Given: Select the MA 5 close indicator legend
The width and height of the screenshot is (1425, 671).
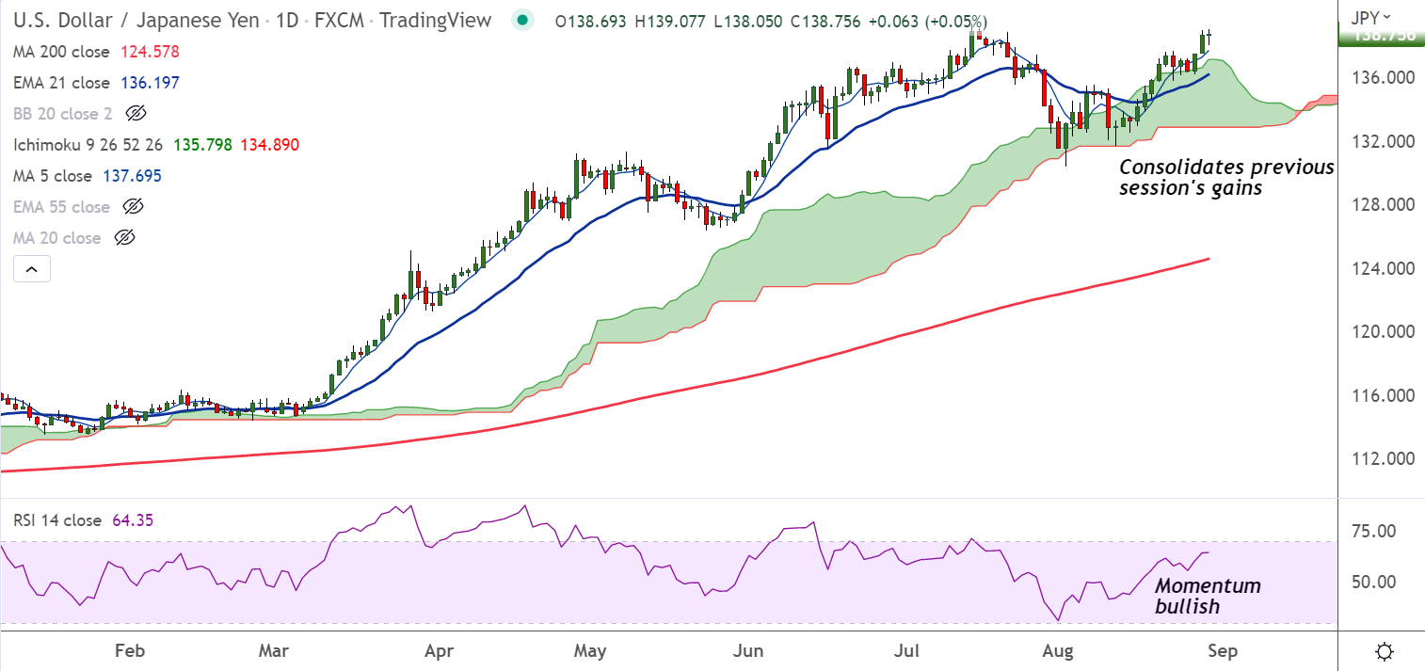Looking at the screenshot, I should (x=53, y=176).
